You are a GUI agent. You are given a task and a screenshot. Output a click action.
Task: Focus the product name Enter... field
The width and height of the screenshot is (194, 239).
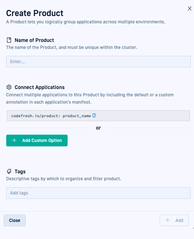pos(98,62)
